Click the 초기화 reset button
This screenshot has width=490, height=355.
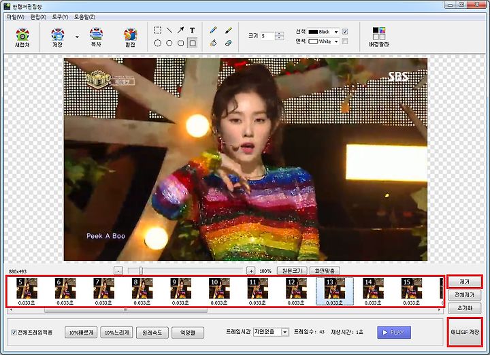tap(465, 308)
